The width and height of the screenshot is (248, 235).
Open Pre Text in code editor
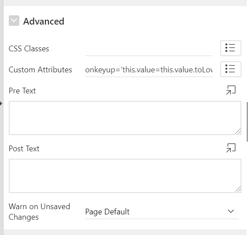pyautogui.click(x=231, y=90)
